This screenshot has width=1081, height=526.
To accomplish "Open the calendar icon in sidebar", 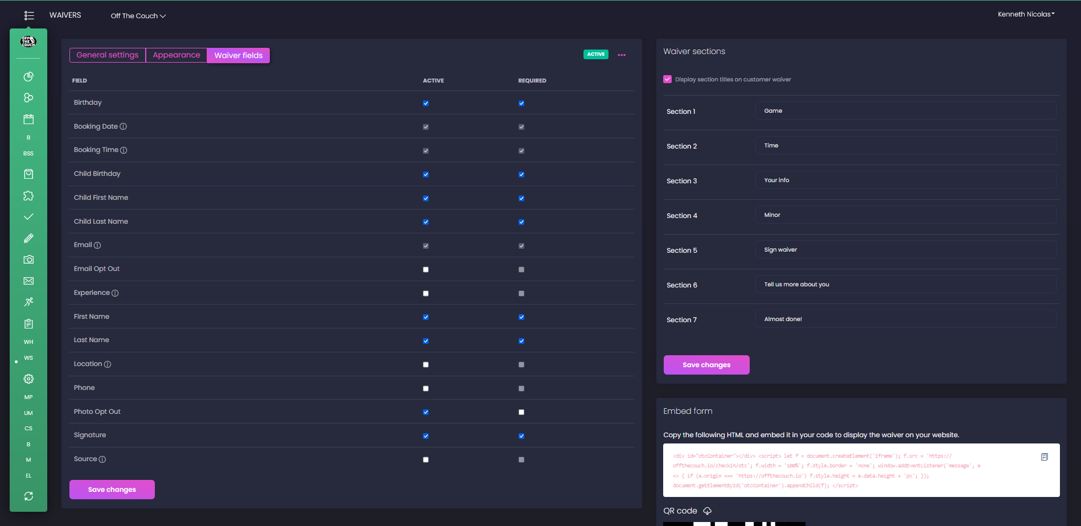I will [28, 119].
